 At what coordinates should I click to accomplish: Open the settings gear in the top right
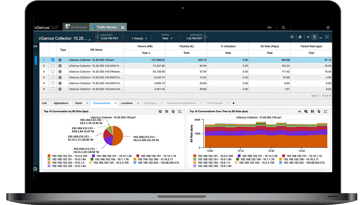point(328,27)
